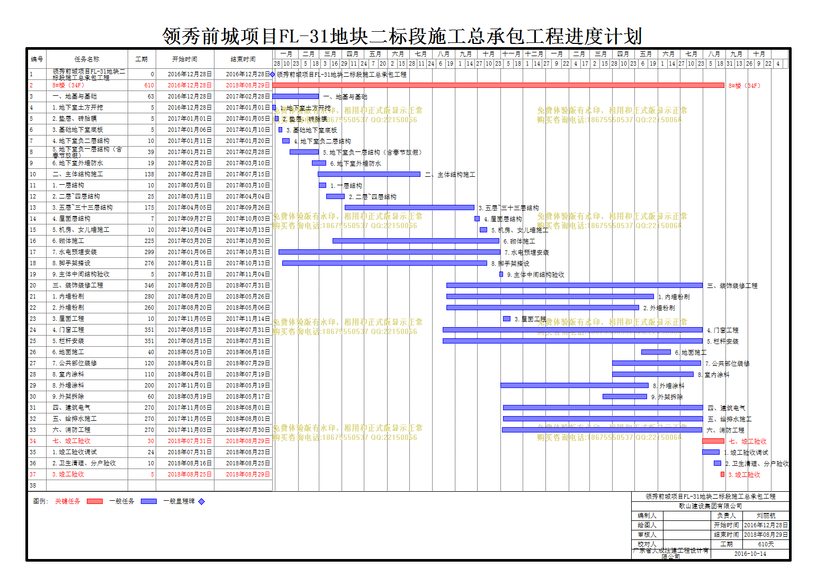Click the date 2016-10-14 in the title block
Image resolution: width=816 pixels, height=586 pixels.
750,554
